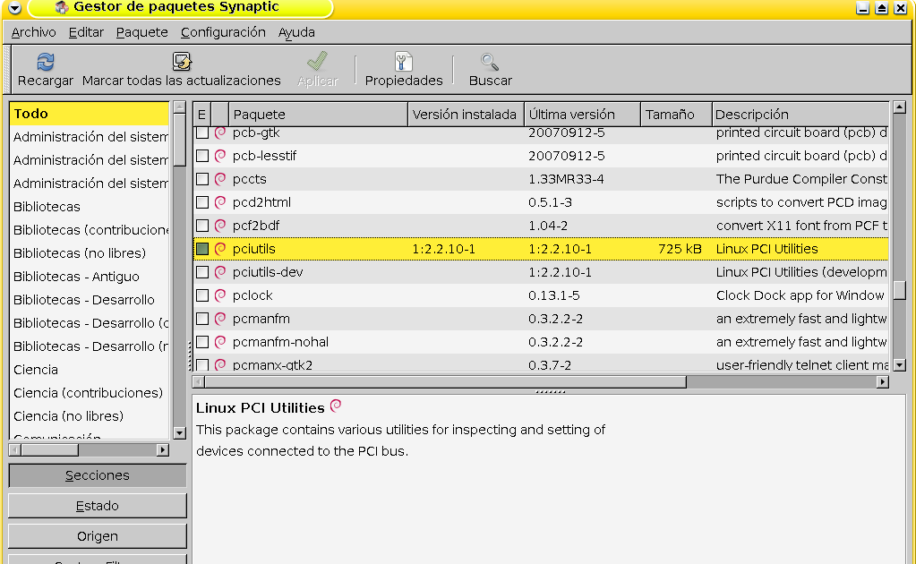This screenshot has width=916, height=564.
Task: Click Marcar todas las actualizaciones icon
Action: (x=182, y=61)
